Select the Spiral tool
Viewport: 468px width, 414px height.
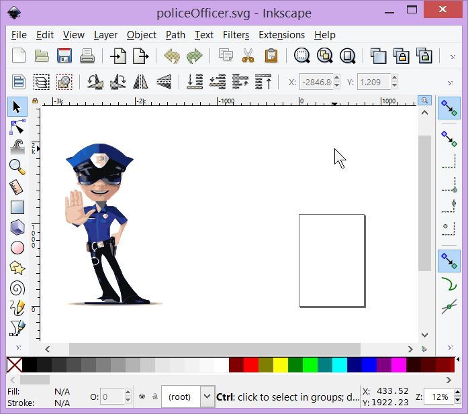[17, 288]
